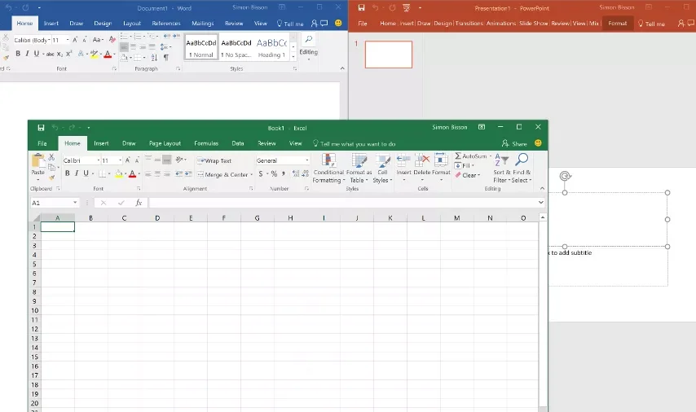Viewport: 696px width, 412px height.
Task: Switch to Excel Page Layout tab
Action: pos(165,143)
